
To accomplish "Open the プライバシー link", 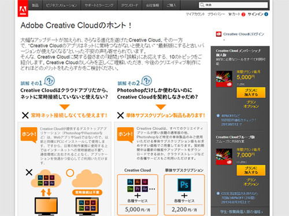I will (216, 14).
